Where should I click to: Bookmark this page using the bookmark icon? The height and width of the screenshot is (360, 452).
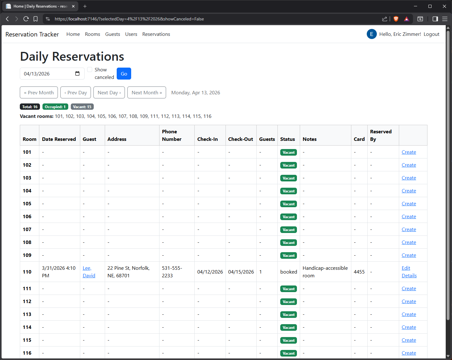pos(36,19)
